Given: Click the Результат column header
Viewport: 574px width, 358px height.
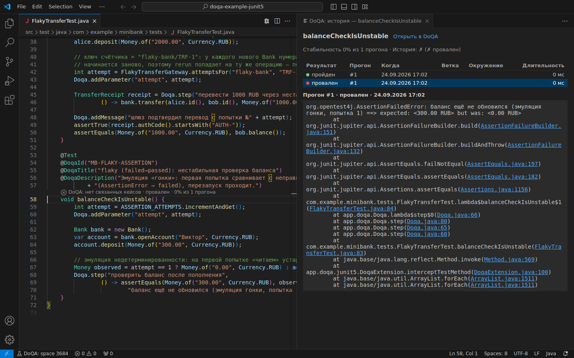Looking at the screenshot, I should (321, 66).
